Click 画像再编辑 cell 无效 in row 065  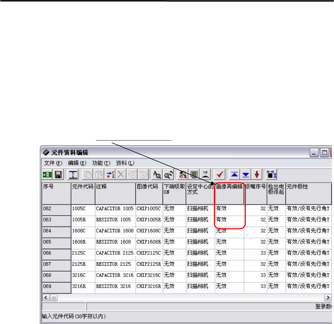[229, 243]
